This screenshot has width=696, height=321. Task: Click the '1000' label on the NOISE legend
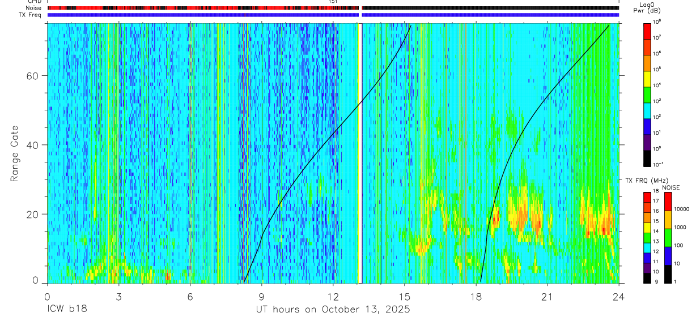[681, 226]
